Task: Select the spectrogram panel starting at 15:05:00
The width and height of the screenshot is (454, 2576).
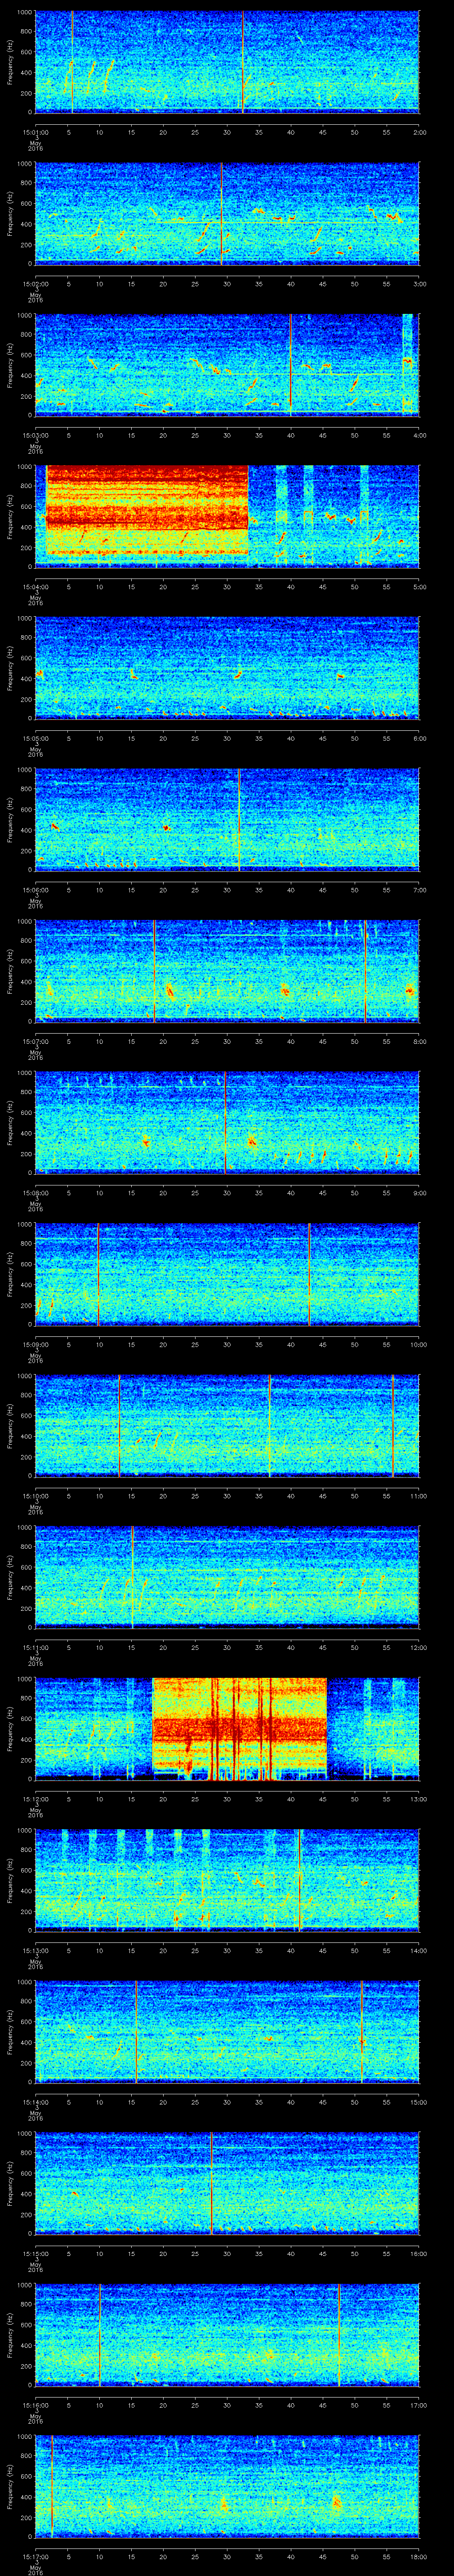Action: click(x=227, y=668)
